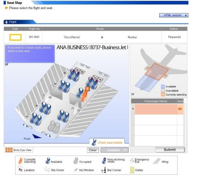The height and width of the screenshot is (179, 209).
Task: Select seat 6K in the cabin map
Action: (71, 74)
